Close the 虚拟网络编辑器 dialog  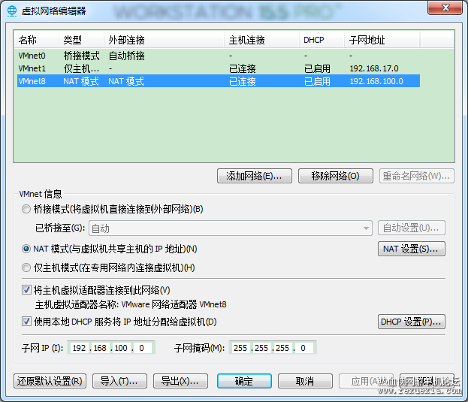[x=445, y=8]
